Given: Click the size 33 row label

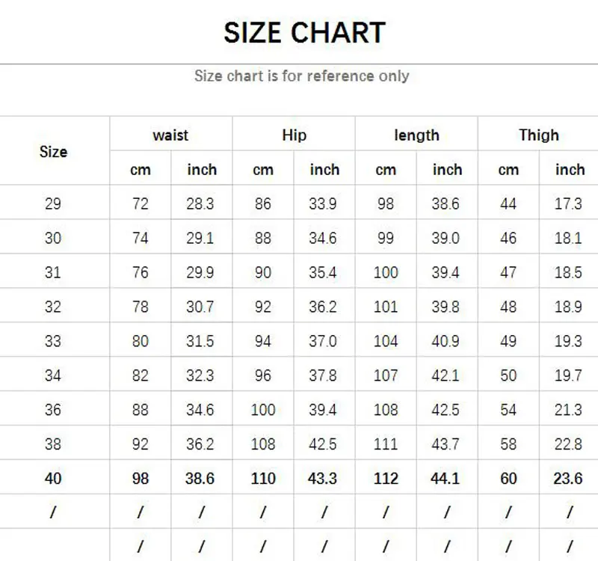Looking at the screenshot, I should coord(52,341).
